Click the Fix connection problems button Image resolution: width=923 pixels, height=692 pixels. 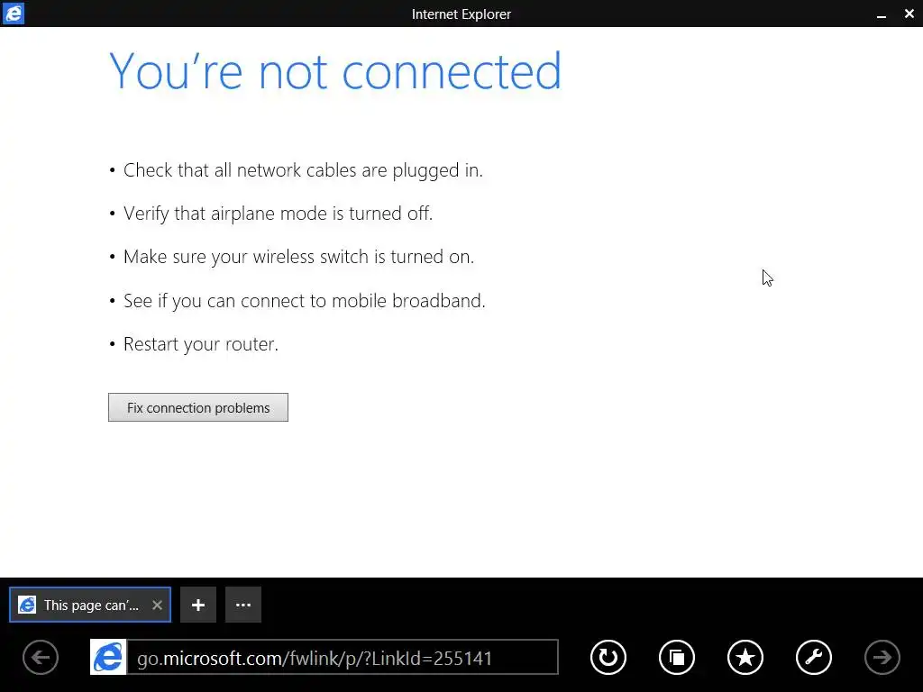pyautogui.click(x=197, y=407)
